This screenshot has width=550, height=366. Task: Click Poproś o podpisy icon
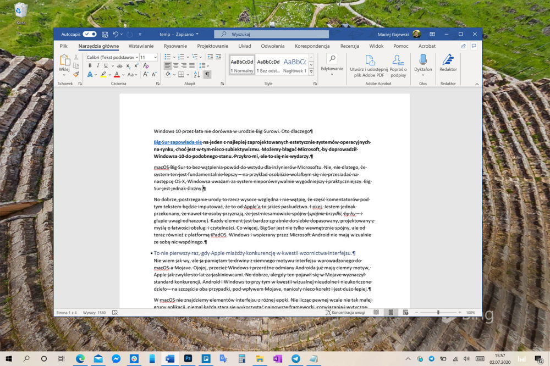[398, 66]
